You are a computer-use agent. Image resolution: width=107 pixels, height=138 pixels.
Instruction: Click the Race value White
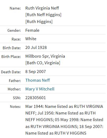[31, 39]
